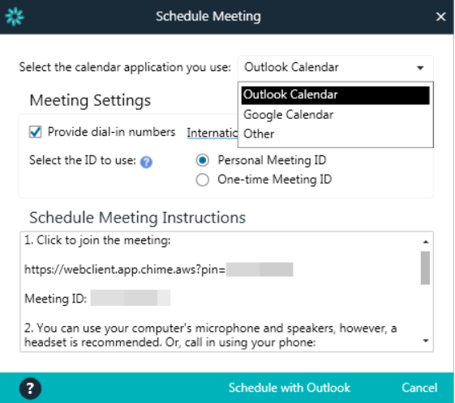Uncheck Provide dial-in numbers checkbox
455x403 pixels.
(x=35, y=132)
